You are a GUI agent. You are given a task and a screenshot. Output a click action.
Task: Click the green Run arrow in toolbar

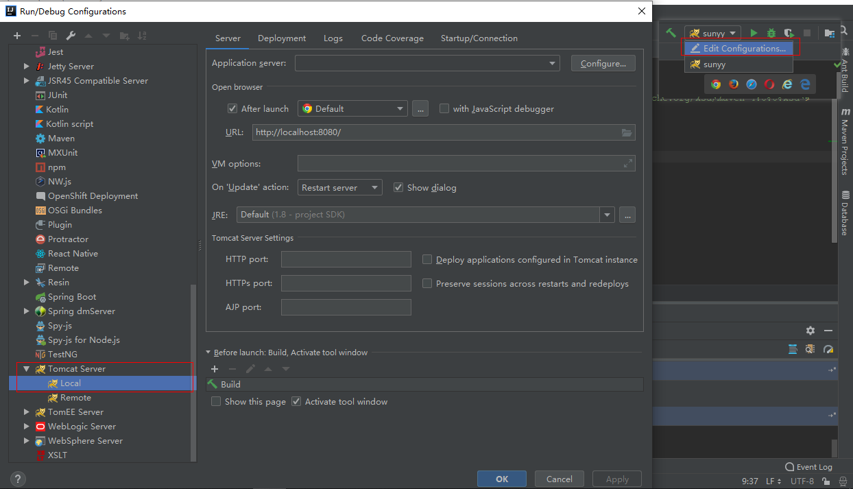pyautogui.click(x=754, y=33)
